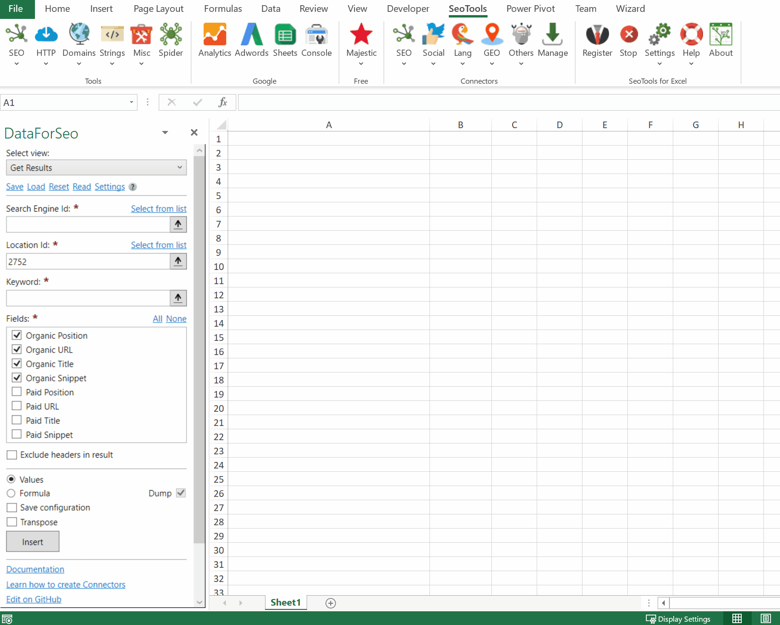Viewport: 780px width, 625px height.
Task: Open the Adwords connector
Action: 251,34
